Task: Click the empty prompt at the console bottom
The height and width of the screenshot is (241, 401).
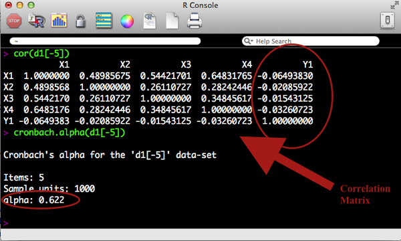Action: coord(6,223)
